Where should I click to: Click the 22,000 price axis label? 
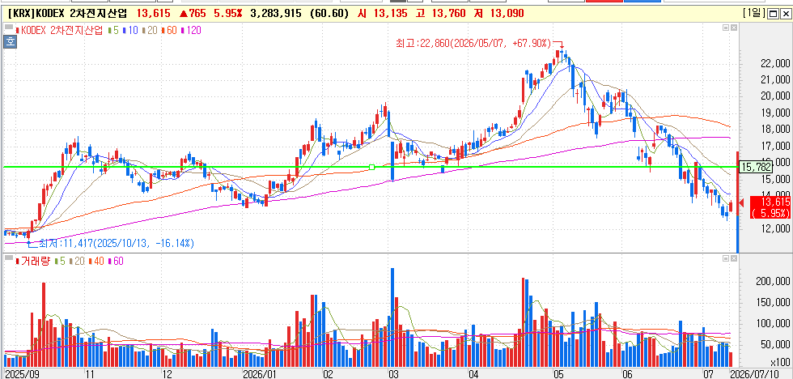click(775, 63)
